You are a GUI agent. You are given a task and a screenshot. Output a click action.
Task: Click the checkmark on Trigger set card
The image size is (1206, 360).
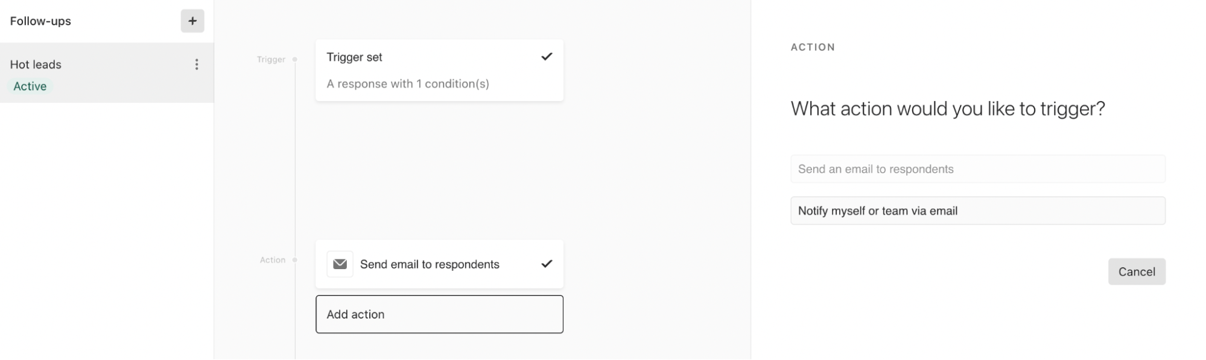[547, 57]
